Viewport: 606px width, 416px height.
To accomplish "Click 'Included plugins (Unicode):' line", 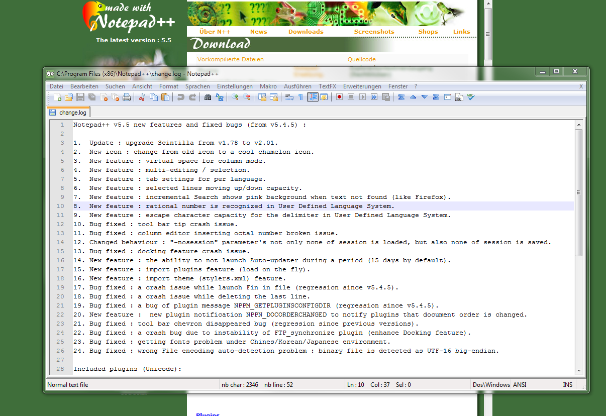I will click(x=128, y=369).
